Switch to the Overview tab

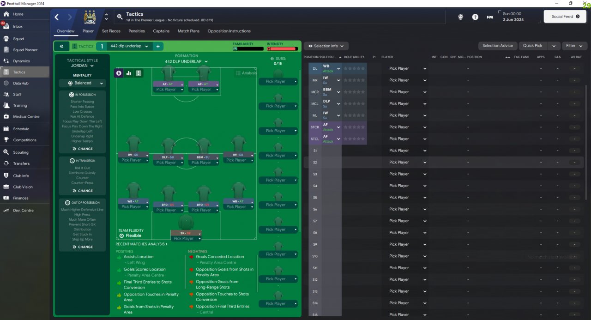pyautogui.click(x=66, y=31)
